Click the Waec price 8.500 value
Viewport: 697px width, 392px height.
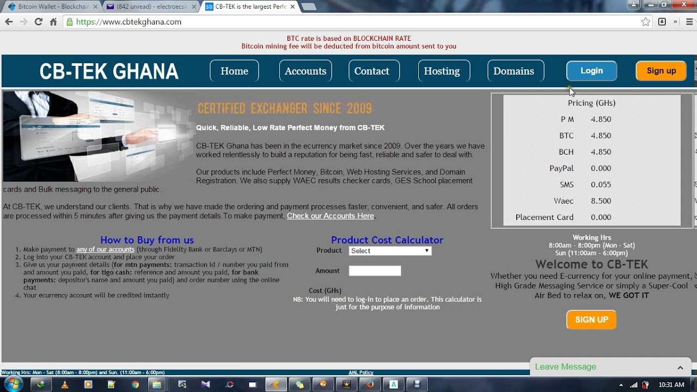(601, 201)
